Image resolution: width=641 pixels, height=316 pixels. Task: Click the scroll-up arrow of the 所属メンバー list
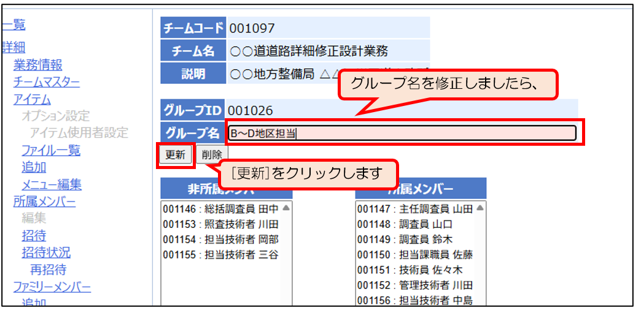tap(480, 208)
